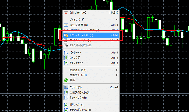Expand the 時間足設定 submenu arrow
This screenshot has width=189, height=112.
(117, 70)
